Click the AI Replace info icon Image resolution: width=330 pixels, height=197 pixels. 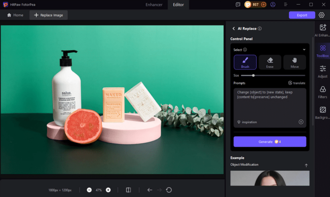click(260, 28)
